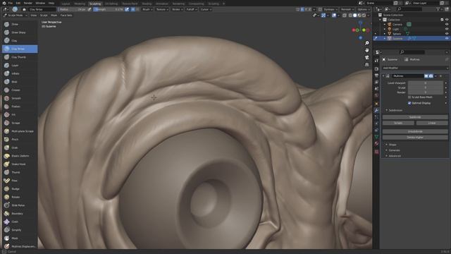Open the Brush settings dropdown
The height and width of the screenshot is (254, 451).
coord(147,9)
